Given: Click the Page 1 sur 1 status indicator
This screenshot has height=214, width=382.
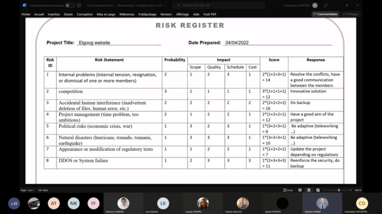Looking at the screenshot, I should (x=27, y=190).
